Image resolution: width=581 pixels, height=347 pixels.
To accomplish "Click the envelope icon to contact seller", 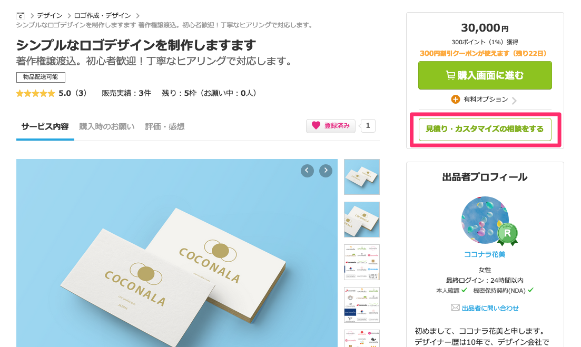I will tap(455, 308).
